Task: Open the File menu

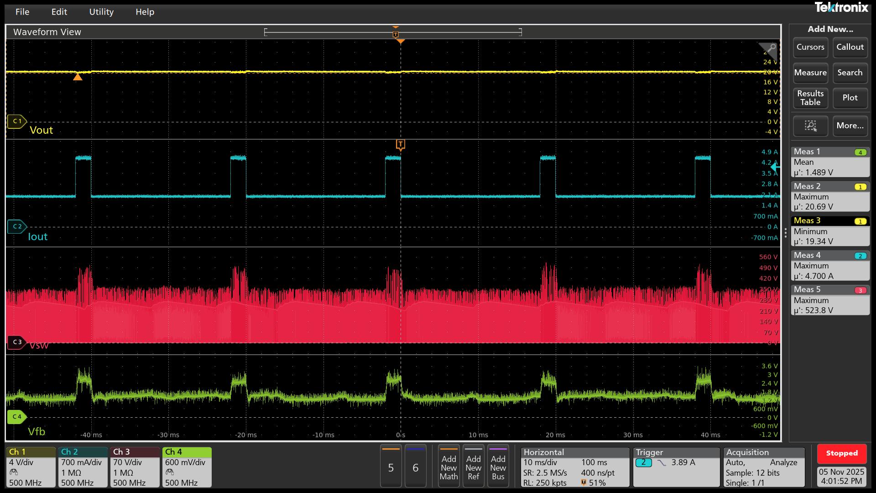Action: (x=22, y=12)
